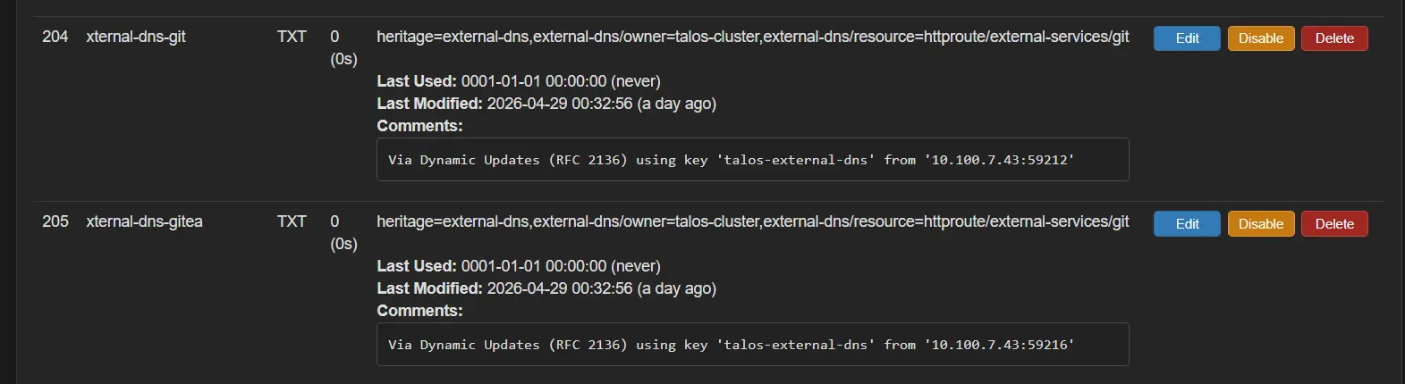Click row number 204

tap(55, 37)
